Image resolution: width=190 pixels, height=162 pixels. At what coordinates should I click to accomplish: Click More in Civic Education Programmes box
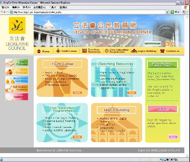click(77, 137)
